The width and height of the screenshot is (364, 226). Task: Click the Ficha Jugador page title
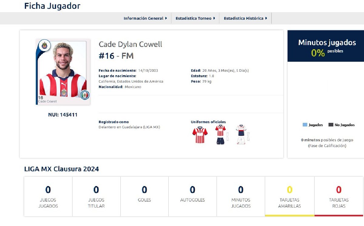click(52, 6)
